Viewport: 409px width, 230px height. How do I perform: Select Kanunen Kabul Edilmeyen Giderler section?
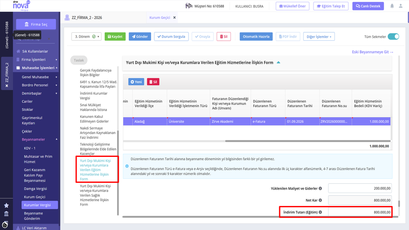pos(94,119)
